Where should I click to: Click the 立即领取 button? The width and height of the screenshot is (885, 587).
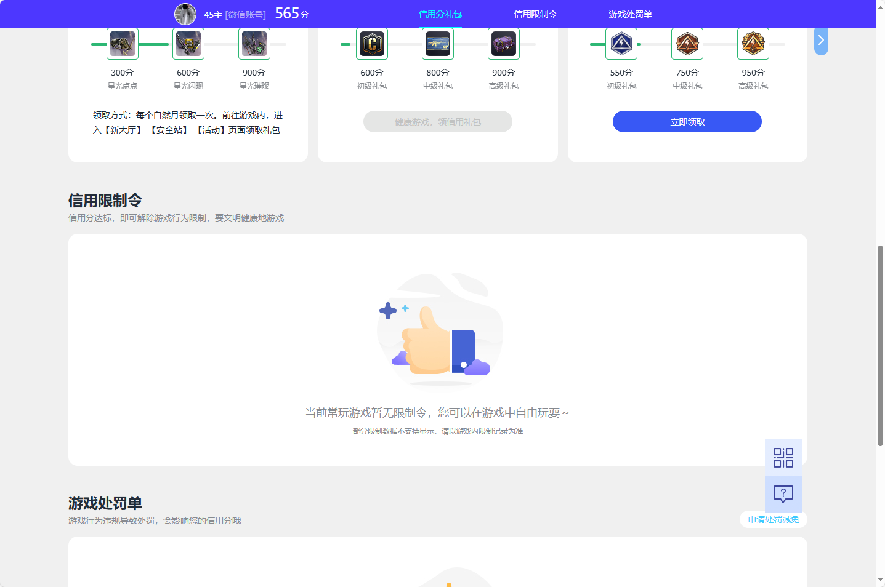pyautogui.click(x=687, y=122)
